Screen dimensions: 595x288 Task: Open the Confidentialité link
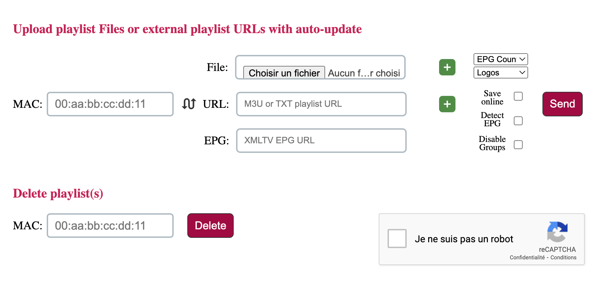[527, 258]
